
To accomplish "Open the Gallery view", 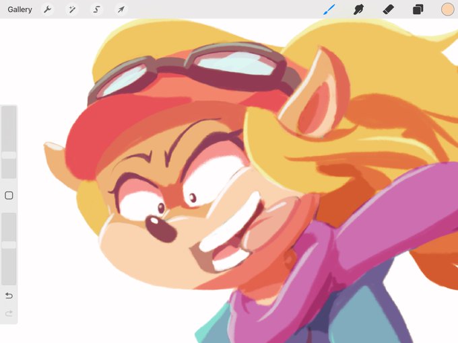I will tap(20, 9).
